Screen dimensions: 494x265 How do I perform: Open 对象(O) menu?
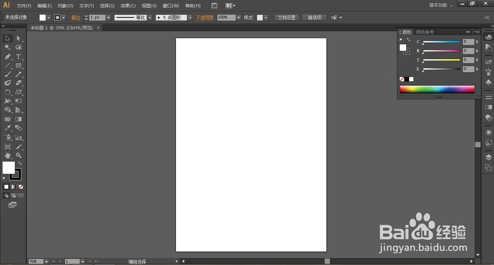65,5
